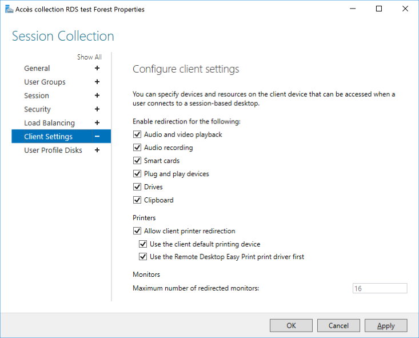This screenshot has height=338, width=419.
Task: Disable Smart cards redirection
Action: (x=137, y=161)
